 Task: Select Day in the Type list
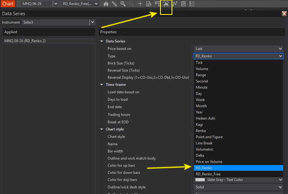238,94
